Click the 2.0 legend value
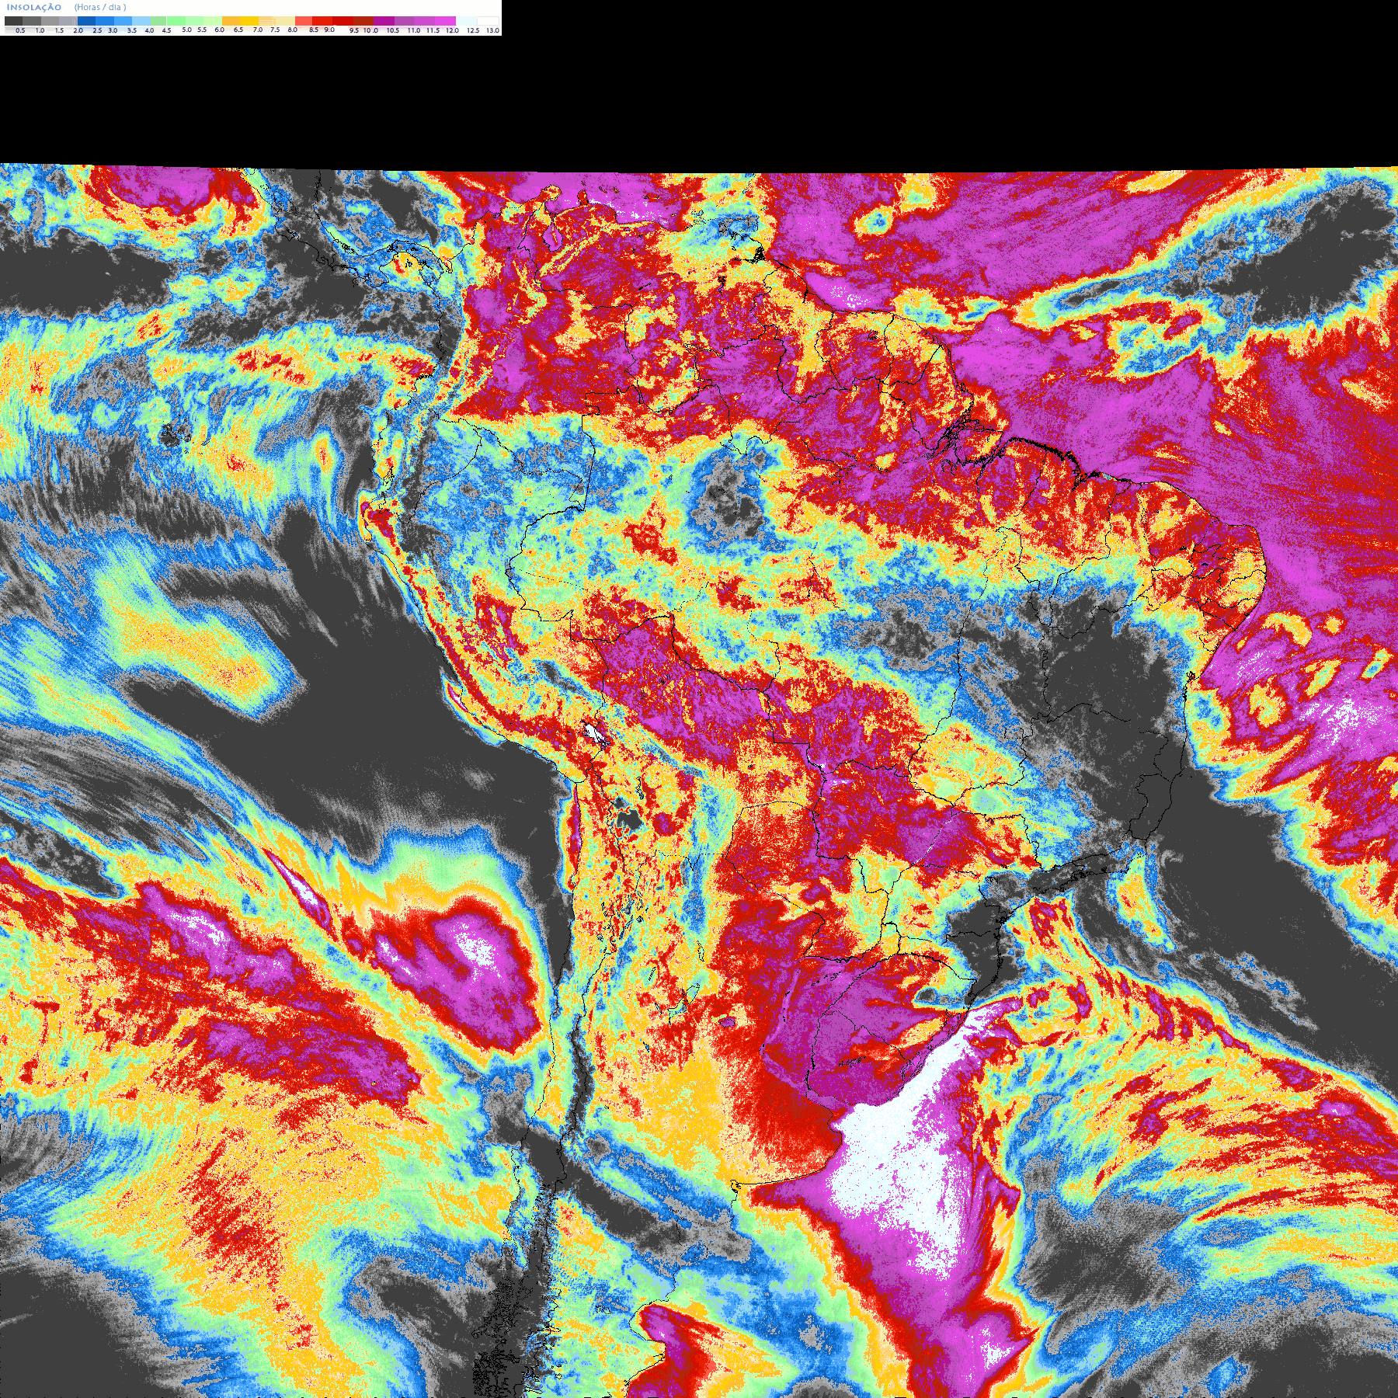The width and height of the screenshot is (1398, 1398). tap(78, 30)
